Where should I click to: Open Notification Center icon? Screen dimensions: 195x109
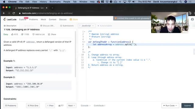click(x=190, y=2)
